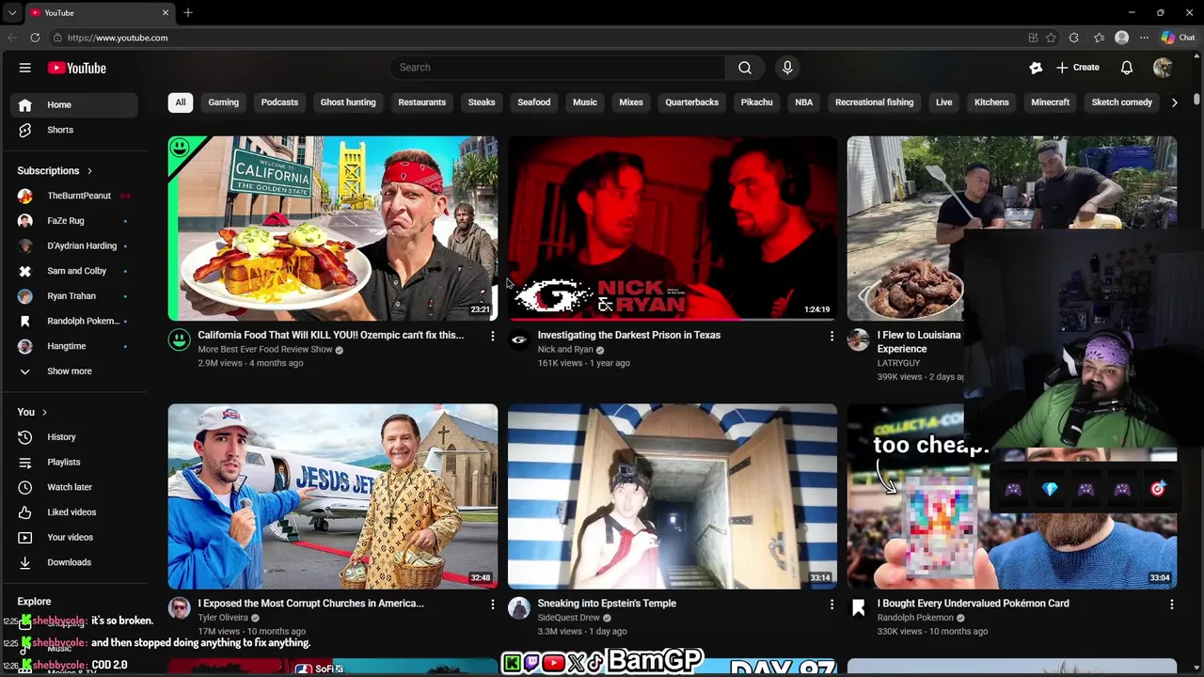Viewport: 1204px width, 677px height.
Task: Open options for California Food video
Action: click(x=492, y=336)
